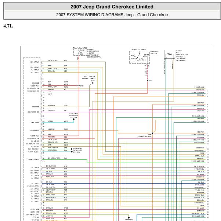
Task: Click 'HOT AT ALL TIMES' above the fuse
Action: [80, 48]
